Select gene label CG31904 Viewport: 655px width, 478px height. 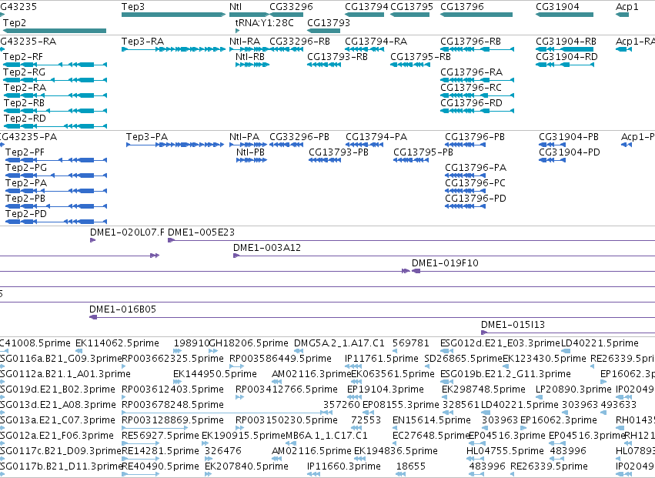pos(558,7)
